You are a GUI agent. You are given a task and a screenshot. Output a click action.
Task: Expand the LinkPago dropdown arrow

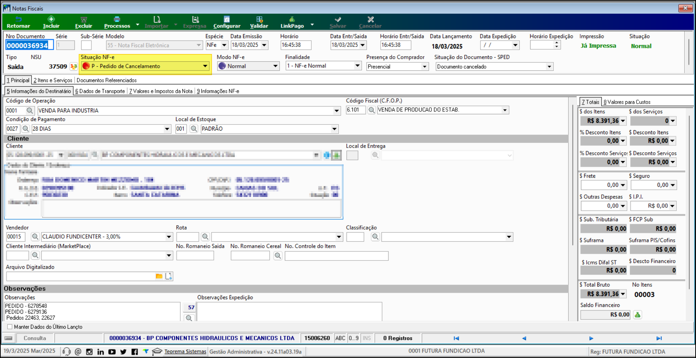click(x=312, y=25)
